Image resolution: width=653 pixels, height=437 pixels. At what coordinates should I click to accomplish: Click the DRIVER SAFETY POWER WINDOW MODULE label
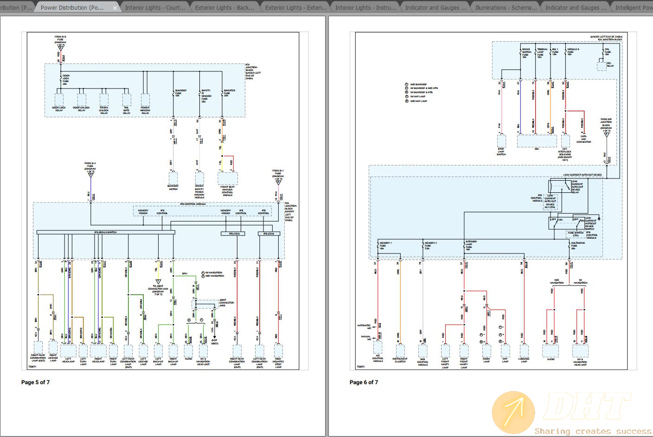tap(199, 192)
